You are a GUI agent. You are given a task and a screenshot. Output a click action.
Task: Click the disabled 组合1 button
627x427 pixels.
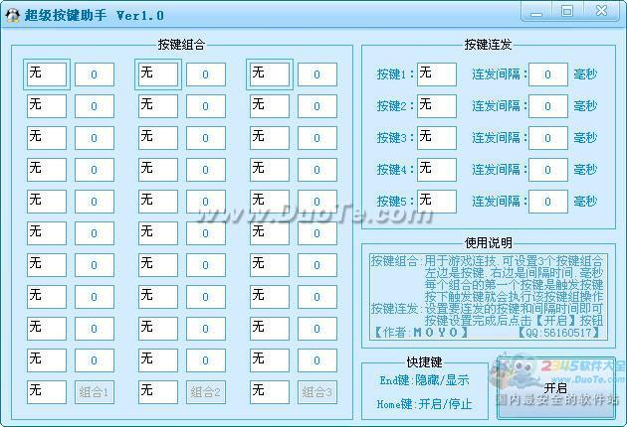pos(95,392)
